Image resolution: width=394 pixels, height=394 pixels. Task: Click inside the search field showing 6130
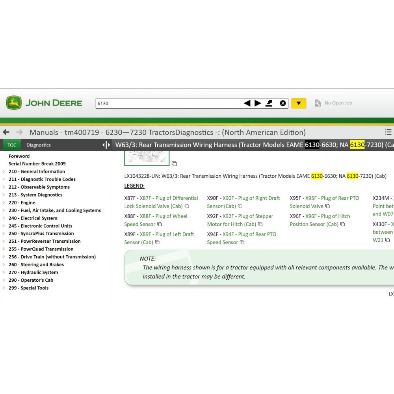coord(158,103)
